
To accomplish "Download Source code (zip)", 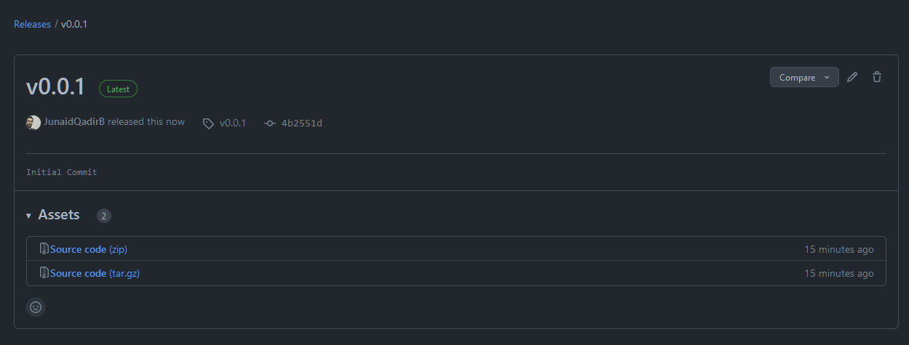I will [x=89, y=249].
